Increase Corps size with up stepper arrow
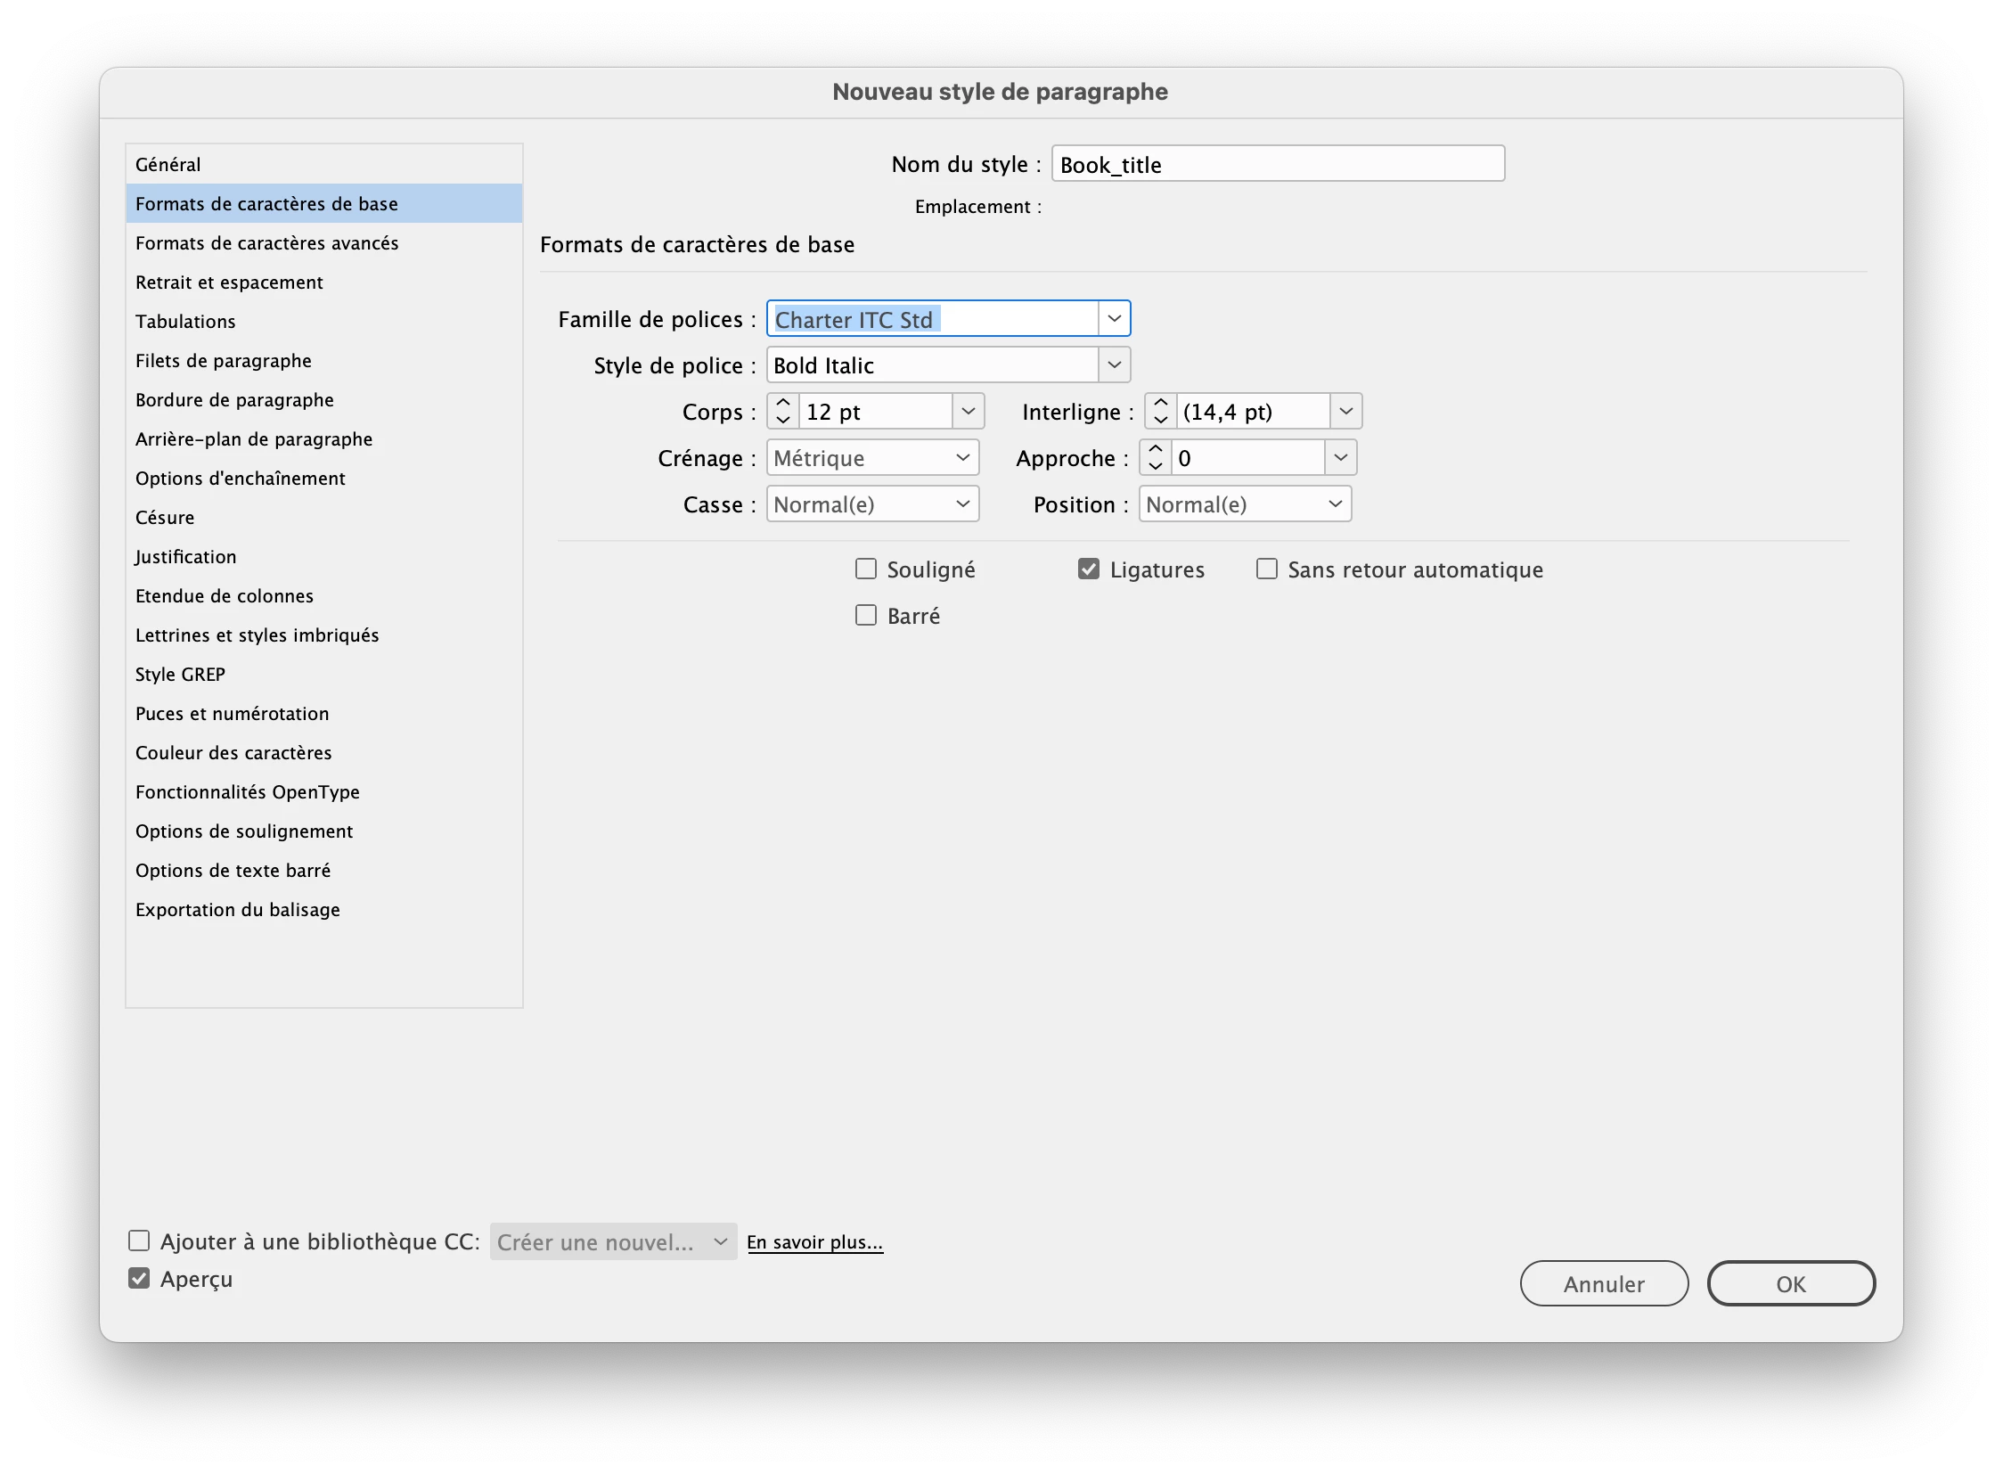The image size is (2003, 1474). [783, 404]
